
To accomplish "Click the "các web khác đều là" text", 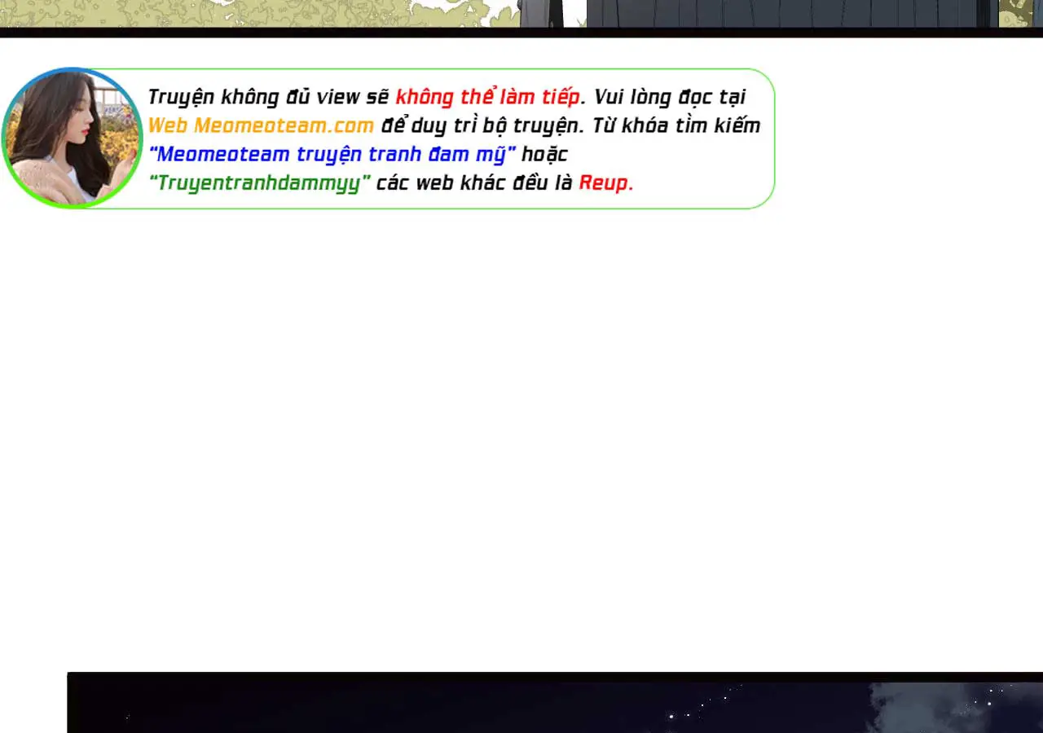I will click(x=474, y=182).
